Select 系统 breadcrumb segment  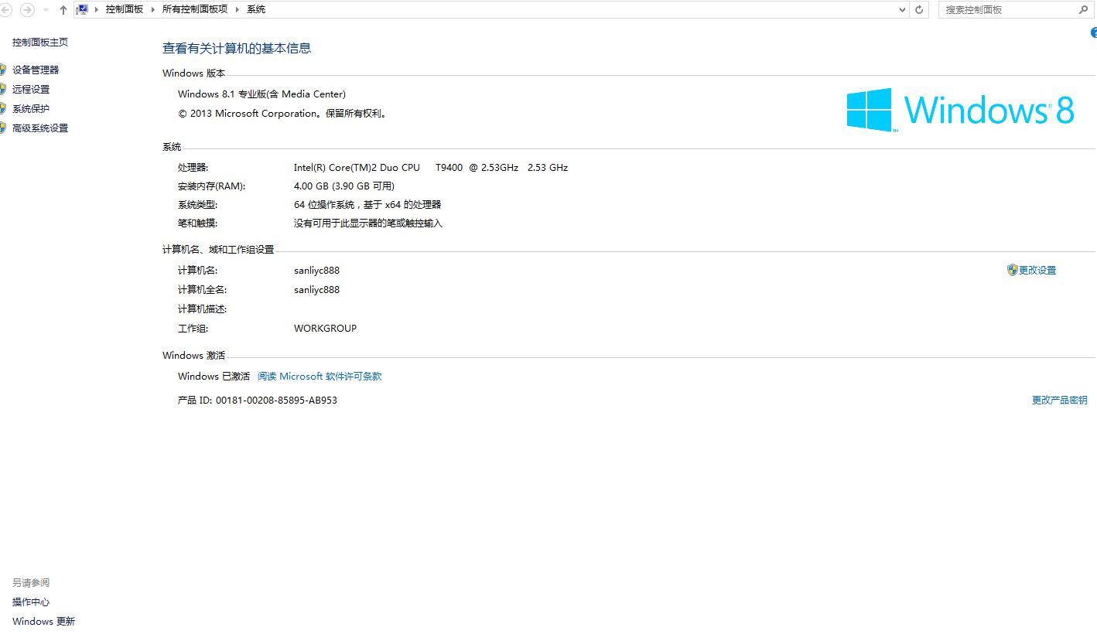(256, 9)
